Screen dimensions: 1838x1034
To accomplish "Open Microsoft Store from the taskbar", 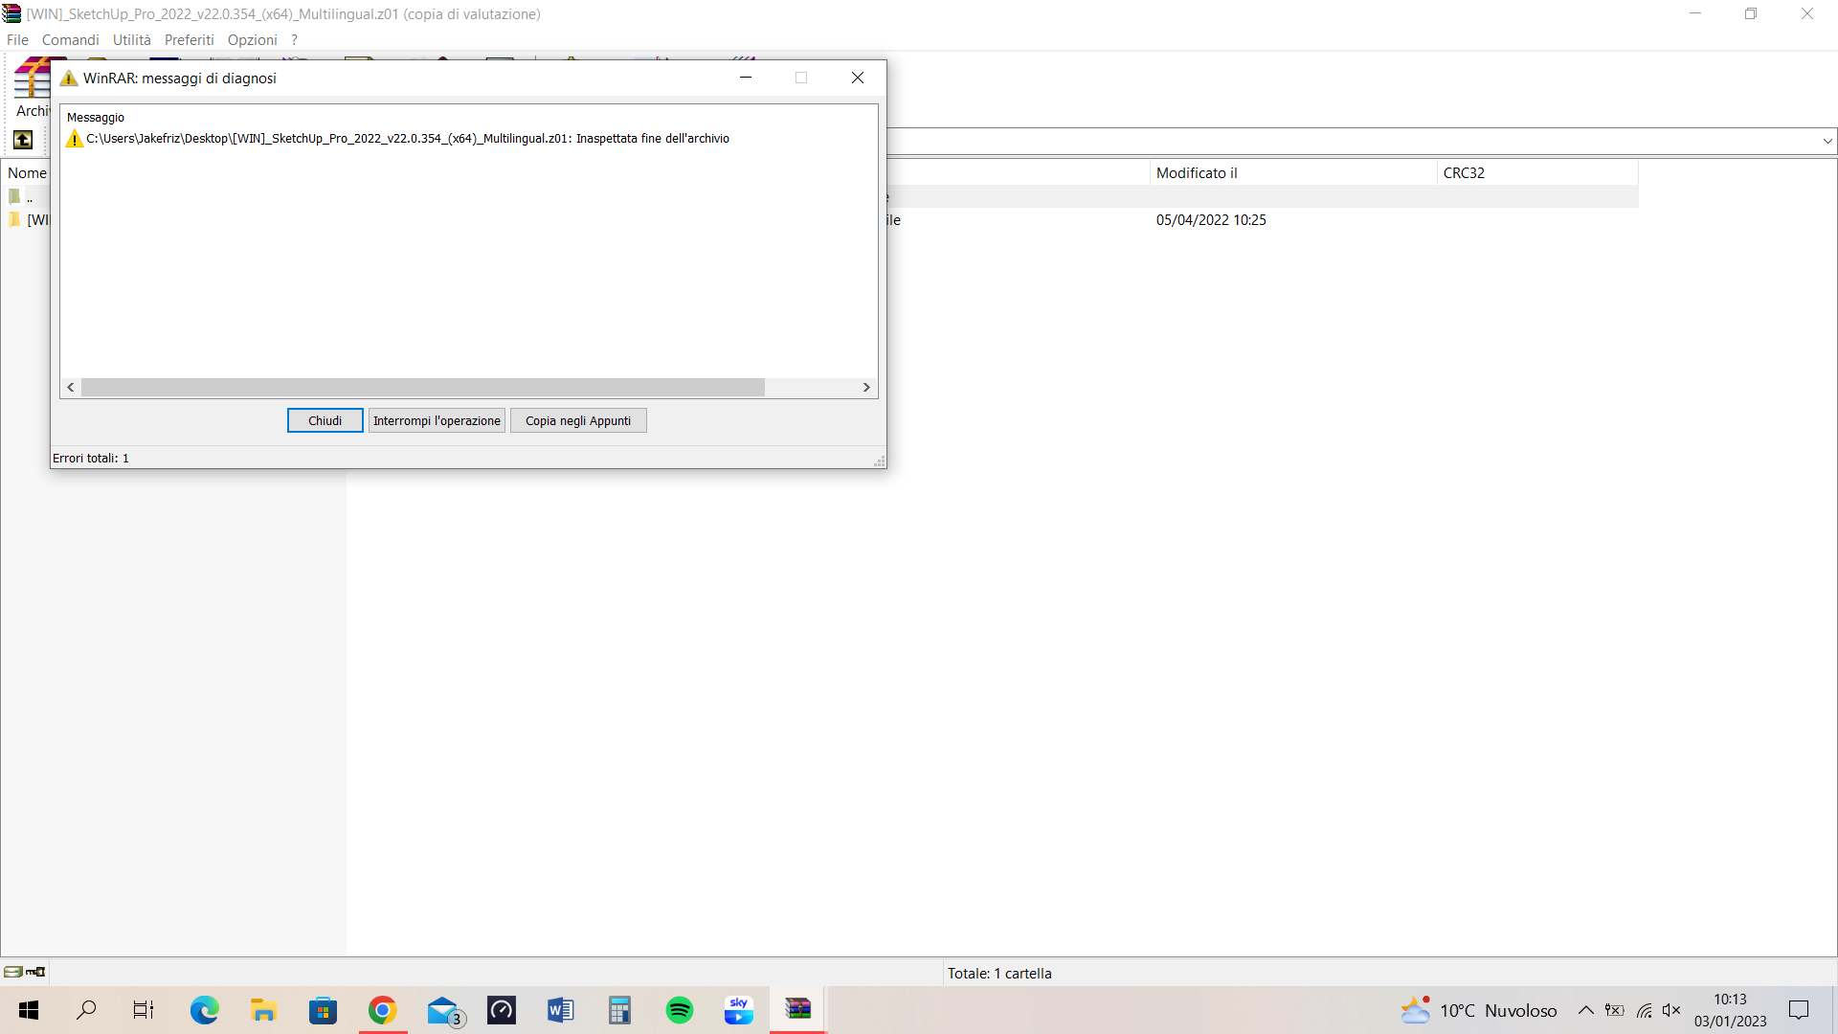I will (x=323, y=1010).
